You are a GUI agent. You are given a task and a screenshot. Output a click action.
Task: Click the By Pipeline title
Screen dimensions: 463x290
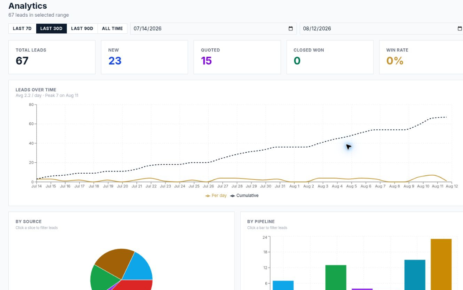pos(261,222)
